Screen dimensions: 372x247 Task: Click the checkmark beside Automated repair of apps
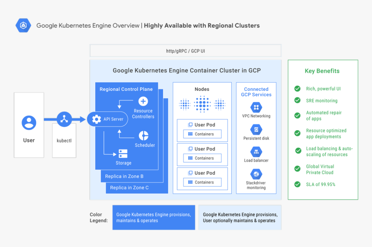pyautogui.click(x=297, y=115)
